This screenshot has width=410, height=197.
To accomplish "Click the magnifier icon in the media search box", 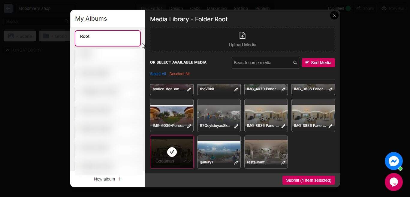I will click(x=295, y=63).
